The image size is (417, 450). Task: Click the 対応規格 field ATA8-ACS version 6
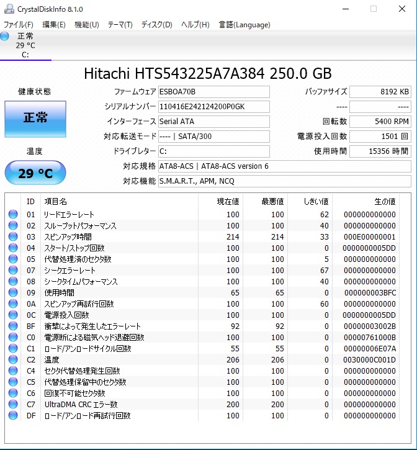[285, 166]
